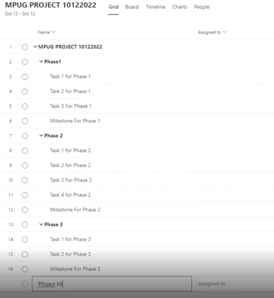Click the new task name input field
274x298 pixels.
coord(112,284)
